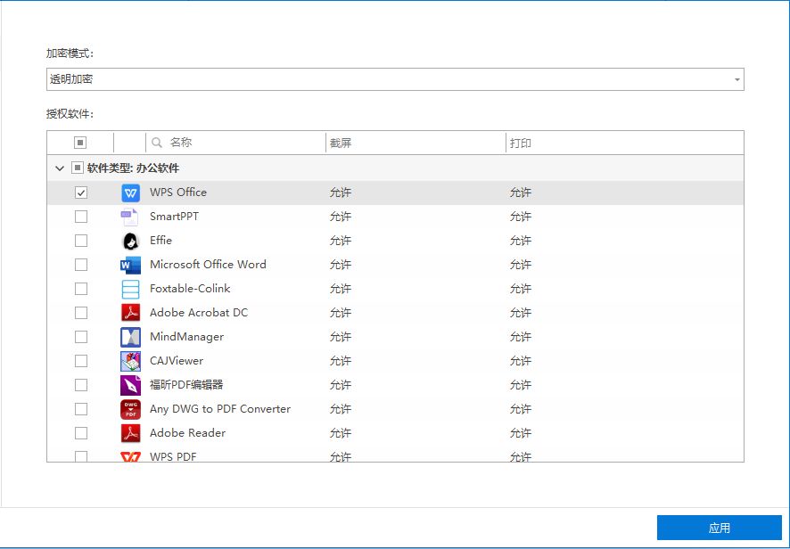Select the 福昕PDF编辑器 row name

[186, 385]
